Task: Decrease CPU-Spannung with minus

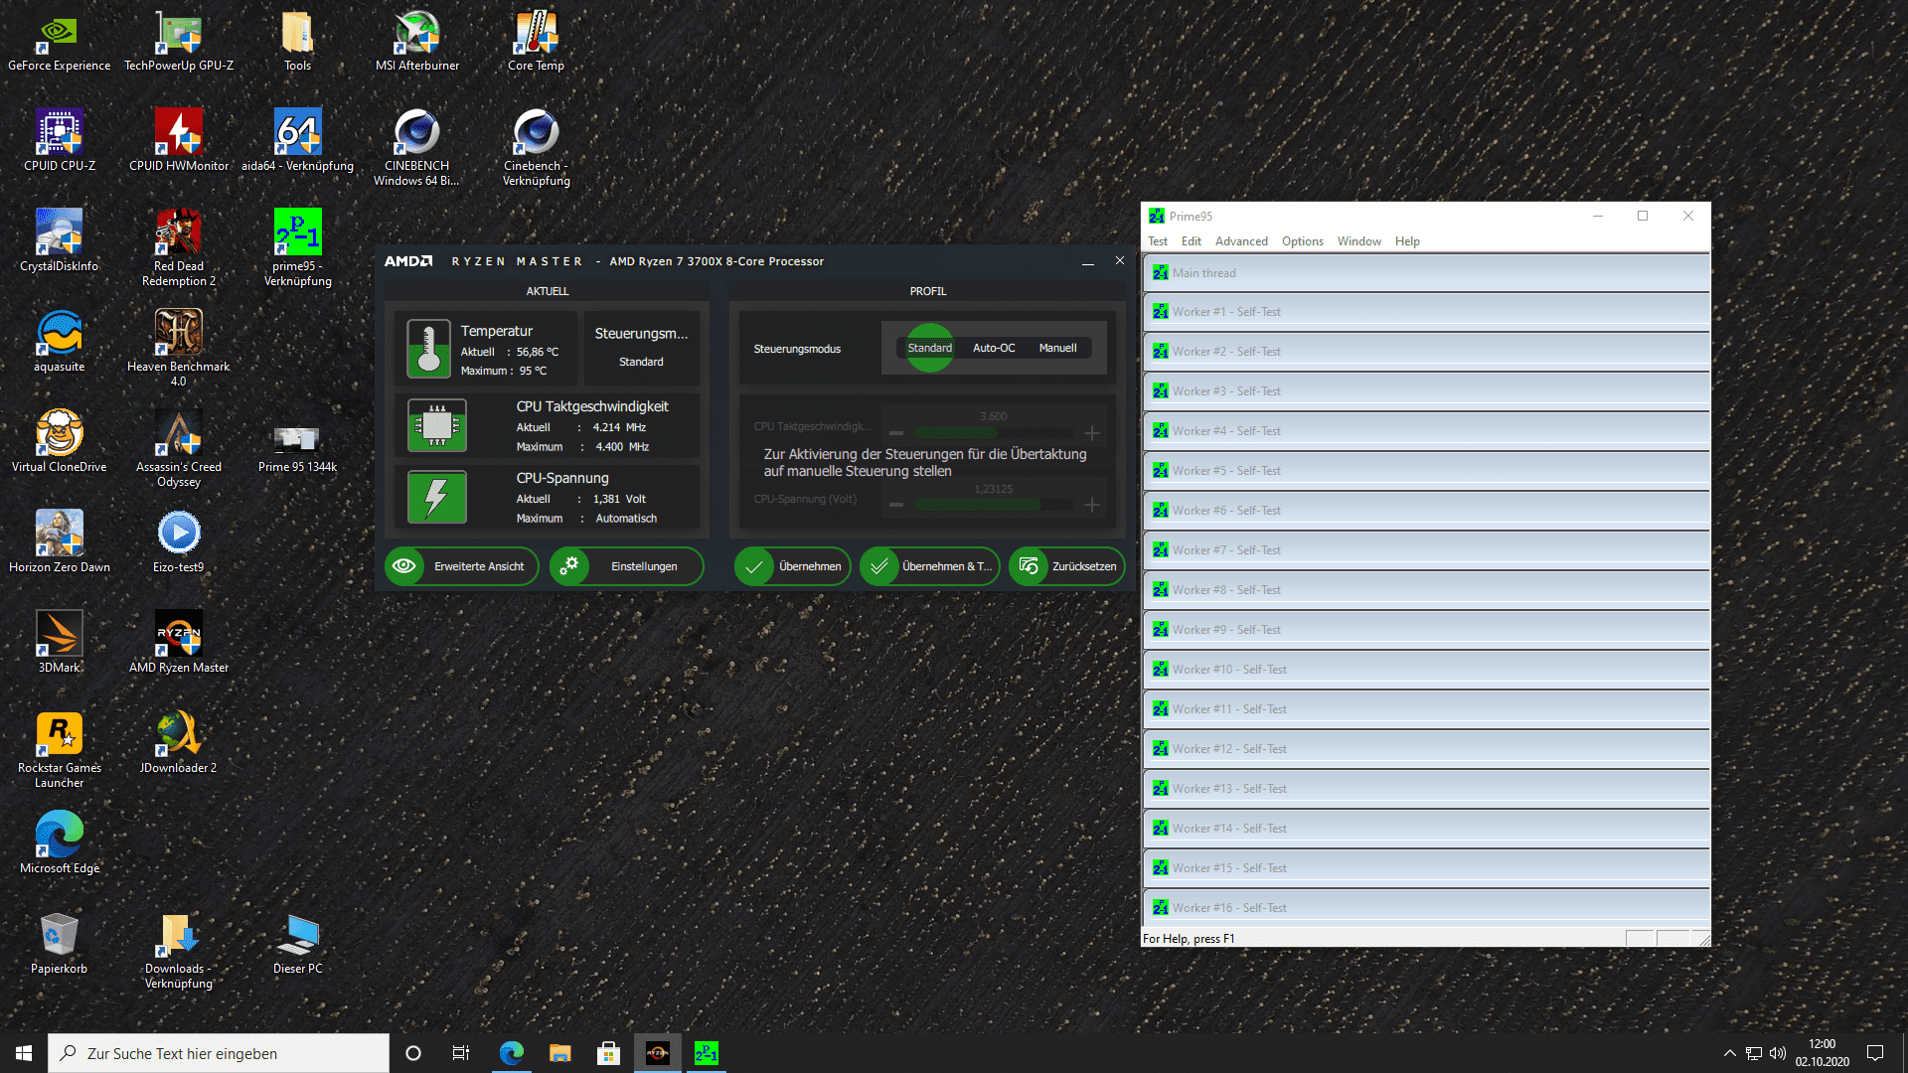Action: 896,505
